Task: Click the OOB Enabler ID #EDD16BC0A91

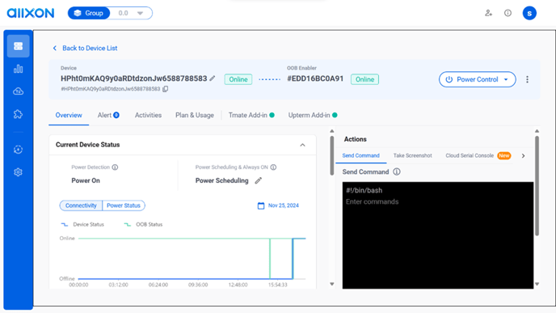Action: [315, 78]
